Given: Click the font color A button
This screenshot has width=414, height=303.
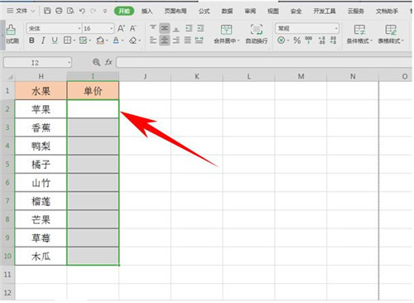Looking at the screenshot, I should 116,41.
